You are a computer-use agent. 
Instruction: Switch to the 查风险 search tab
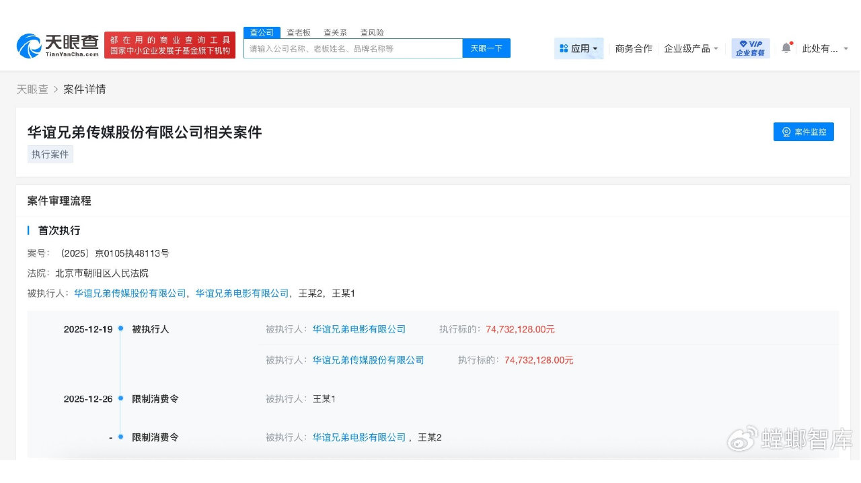point(372,32)
